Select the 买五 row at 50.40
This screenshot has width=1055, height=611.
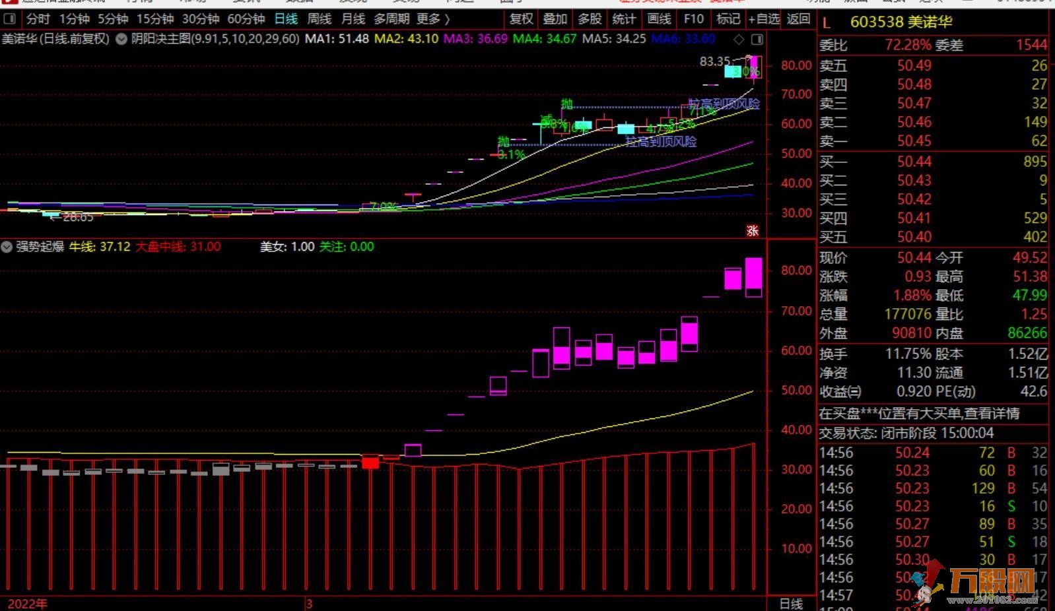pos(934,237)
